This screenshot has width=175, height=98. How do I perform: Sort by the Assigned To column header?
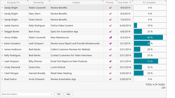click(x=13, y=2)
